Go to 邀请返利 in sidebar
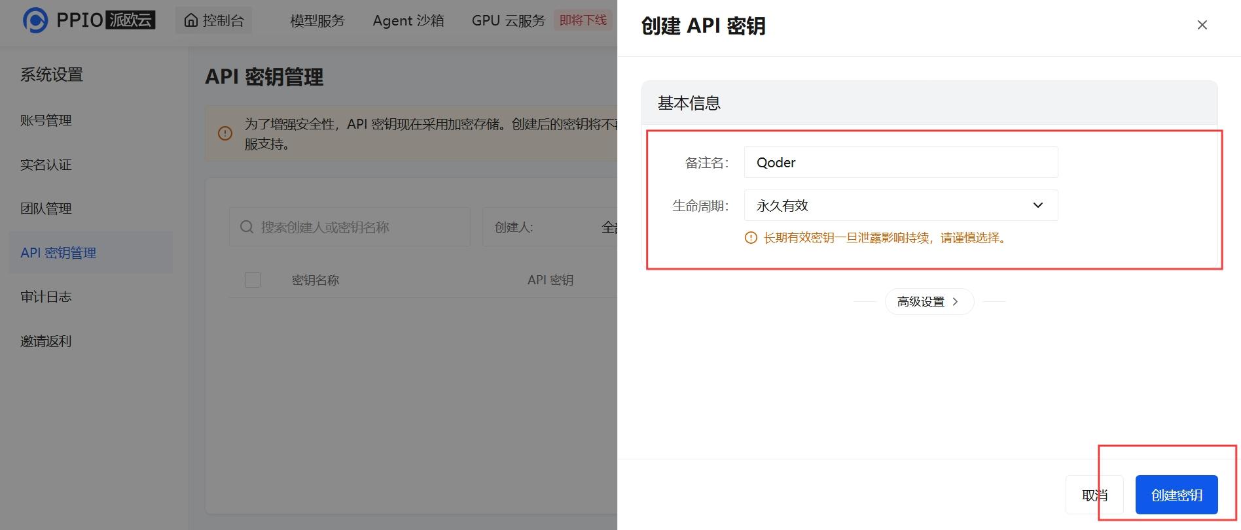 46,341
